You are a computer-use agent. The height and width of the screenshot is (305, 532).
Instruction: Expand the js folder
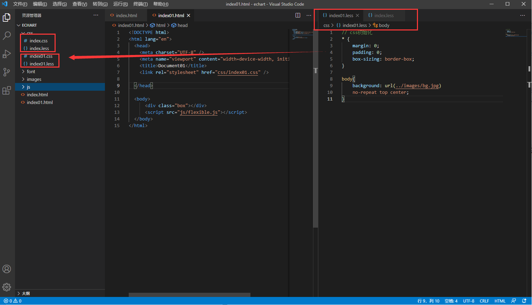[23, 87]
